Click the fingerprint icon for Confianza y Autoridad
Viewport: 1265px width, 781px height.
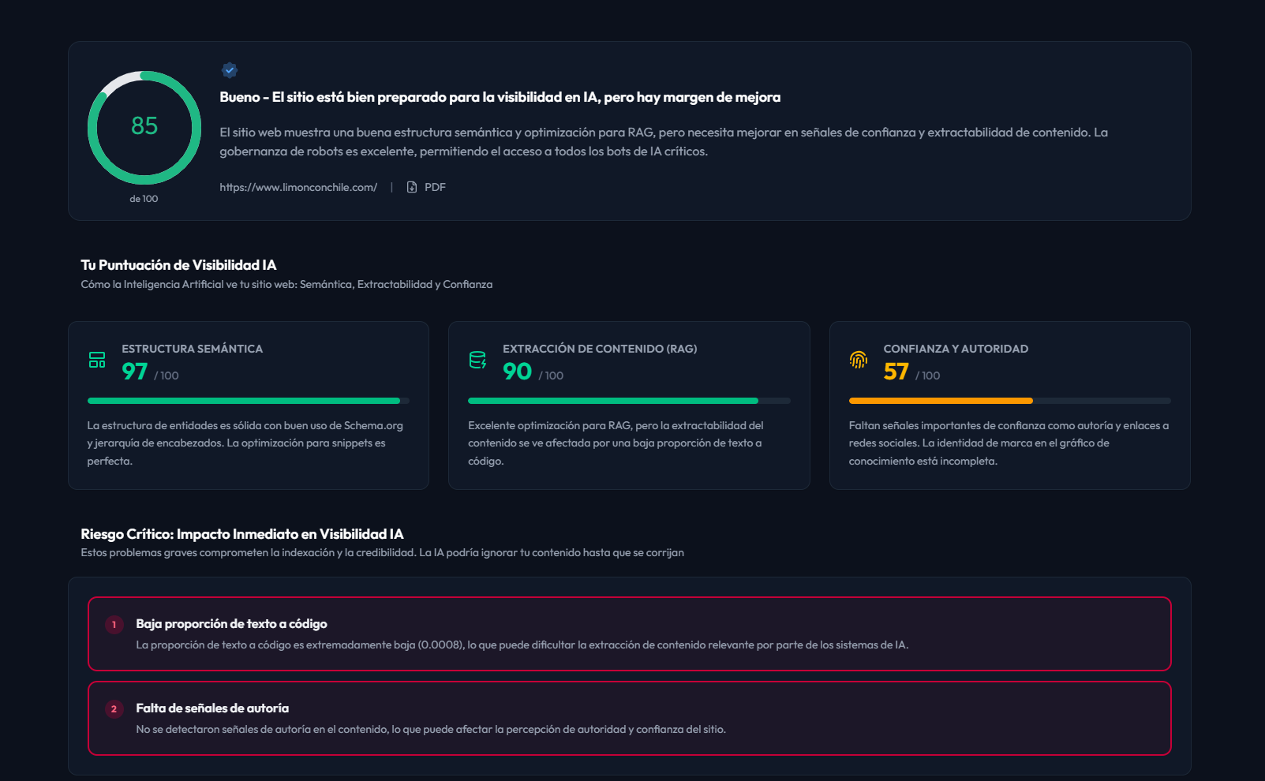[x=860, y=360]
